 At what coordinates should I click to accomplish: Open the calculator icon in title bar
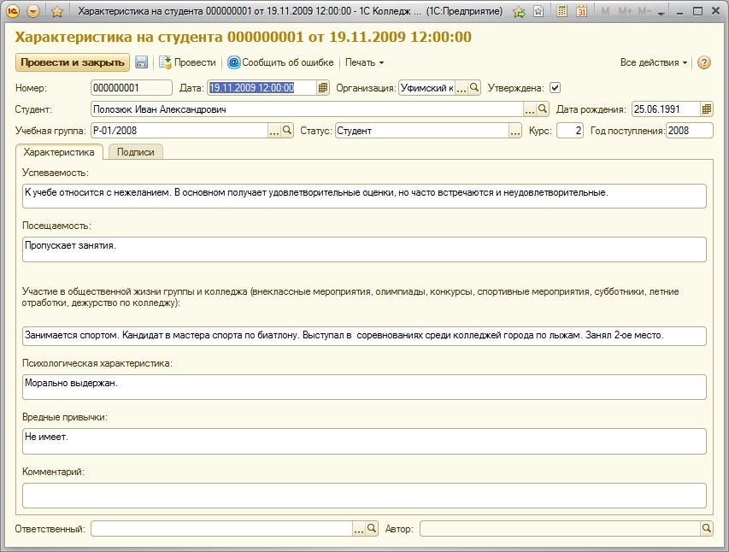click(561, 11)
